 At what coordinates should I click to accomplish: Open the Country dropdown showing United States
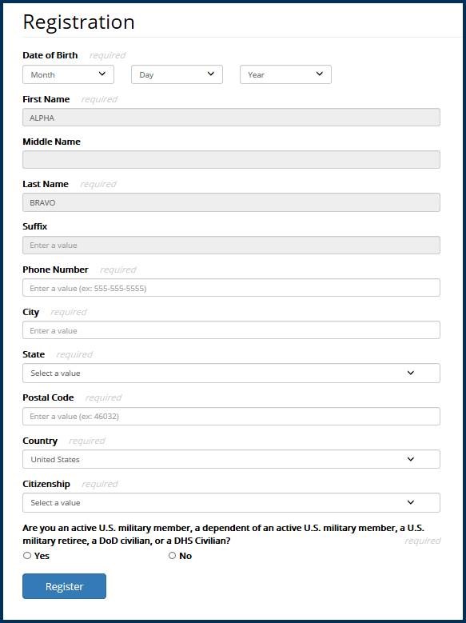(x=231, y=459)
